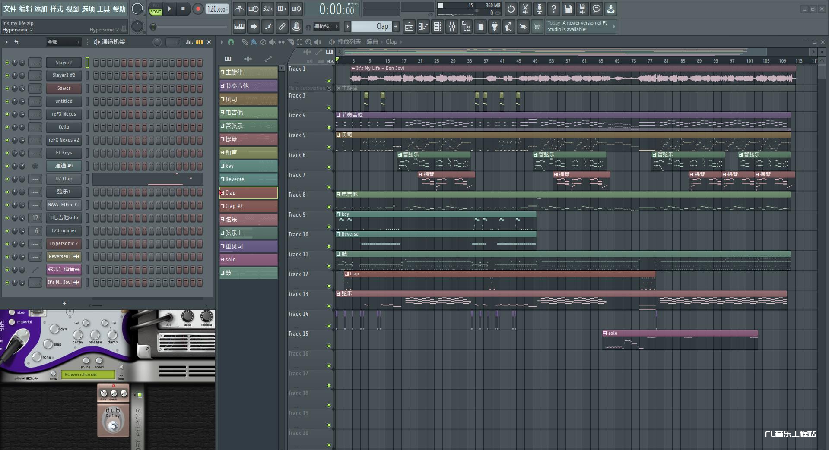This screenshot has width=829, height=450.
Task: Open the tempo tapper icon
Action: click(x=509, y=27)
